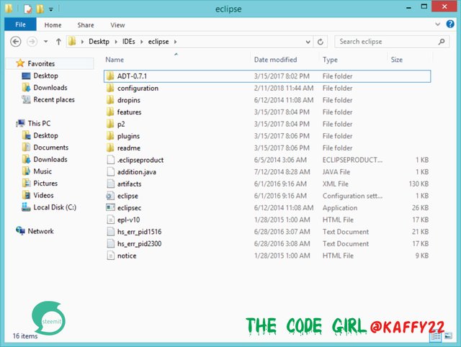Open Downloads under Favorites
Viewport: 461px width, 347px height.
(50, 88)
